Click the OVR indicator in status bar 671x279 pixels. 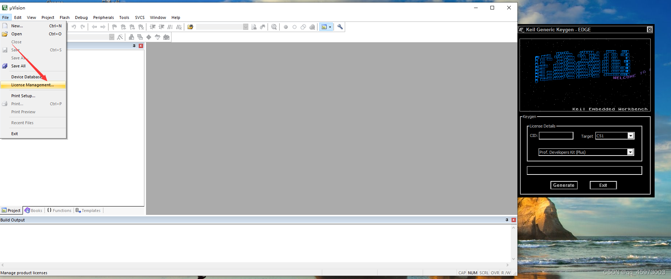pos(495,273)
